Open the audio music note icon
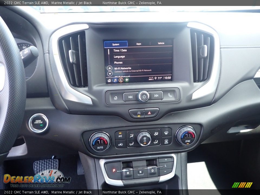This screenshot has height=195, width=260. [115, 80]
